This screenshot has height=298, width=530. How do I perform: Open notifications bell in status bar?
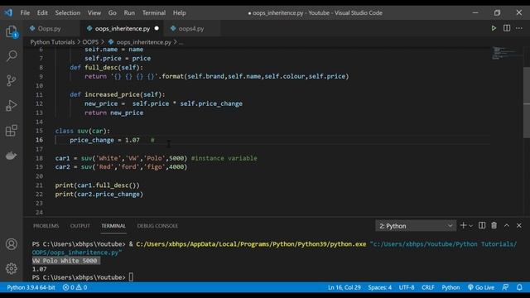pos(519,287)
